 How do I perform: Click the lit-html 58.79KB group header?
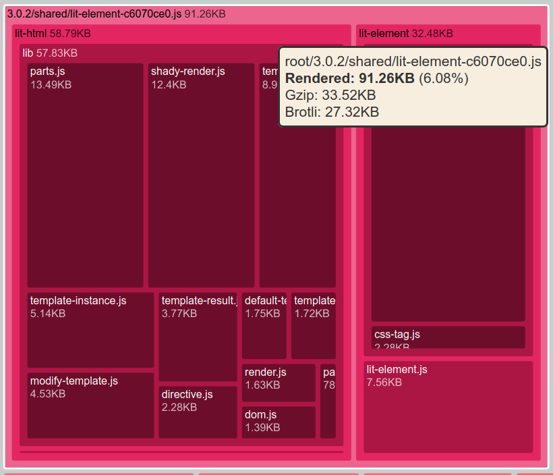click(53, 34)
